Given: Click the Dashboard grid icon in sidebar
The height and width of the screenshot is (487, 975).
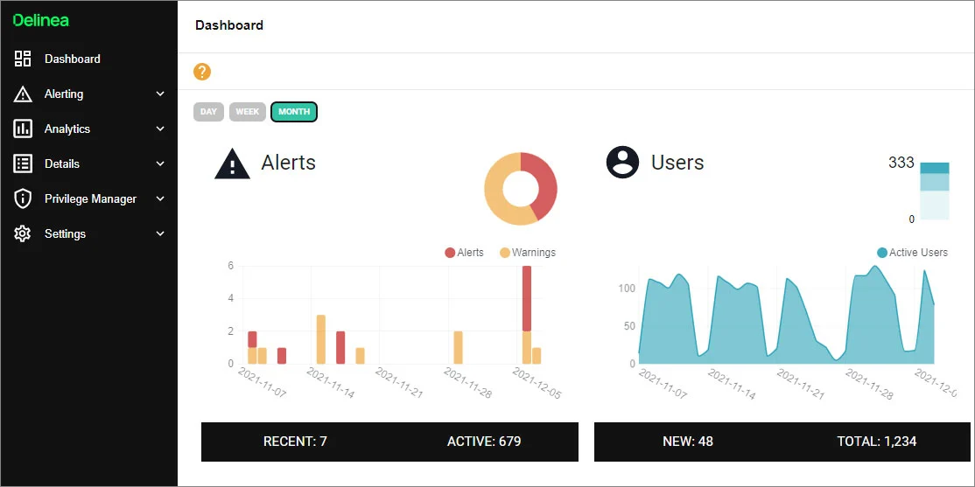Looking at the screenshot, I should click(23, 59).
